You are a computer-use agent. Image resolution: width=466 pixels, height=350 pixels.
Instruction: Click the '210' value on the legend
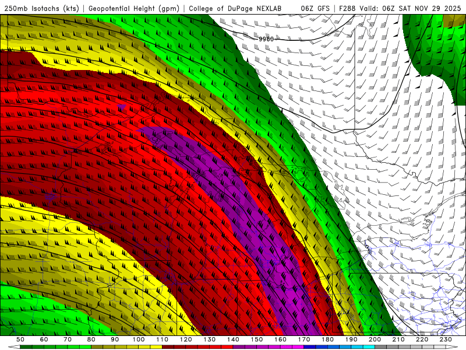(x=398, y=339)
